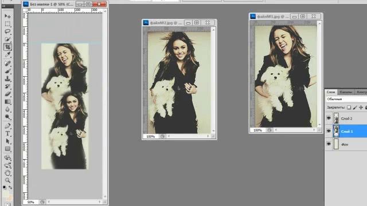Click scroll-up arrow in файл№2.jpg window

[213, 30]
